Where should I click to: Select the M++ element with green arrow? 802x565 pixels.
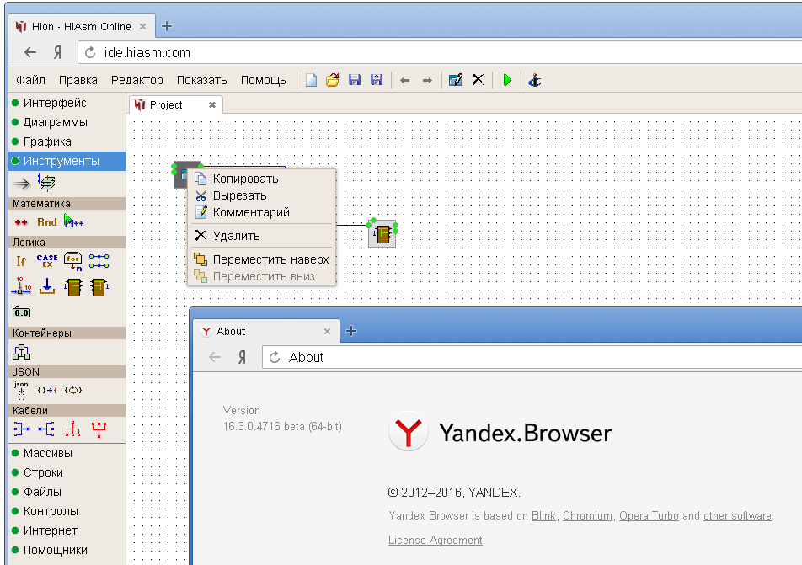tap(73, 221)
